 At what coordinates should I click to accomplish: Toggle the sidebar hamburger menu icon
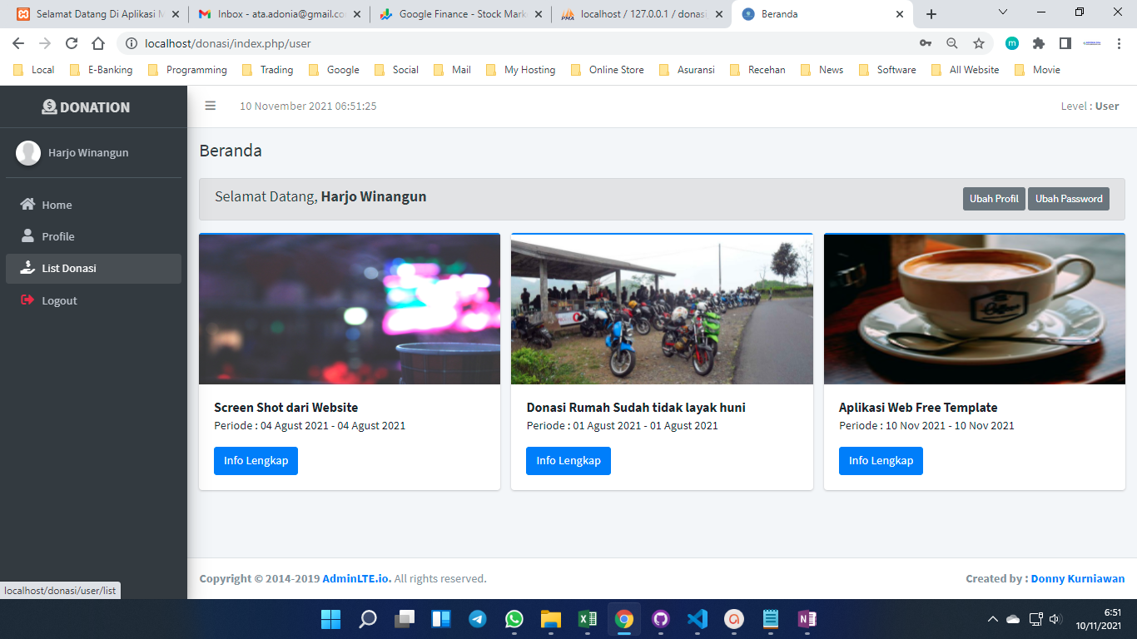pyautogui.click(x=211, y=106)
